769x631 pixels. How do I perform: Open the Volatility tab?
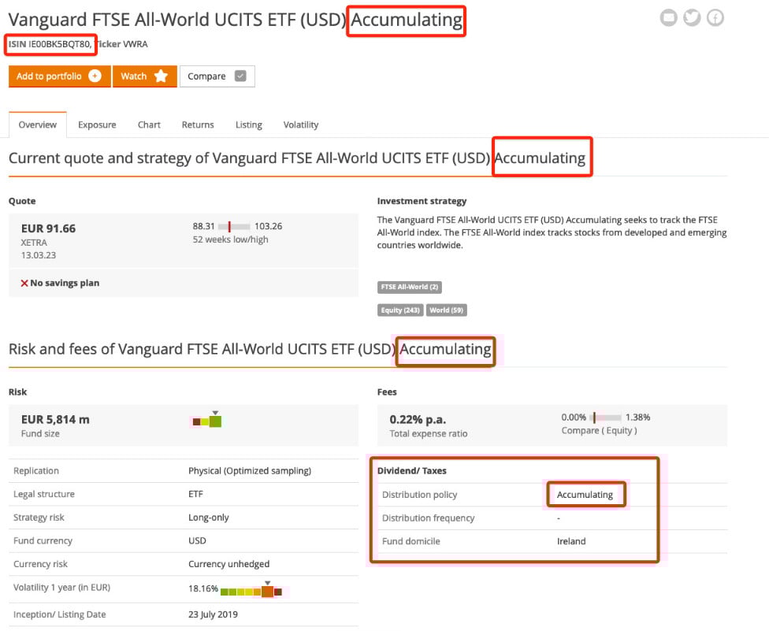point(301,124)
